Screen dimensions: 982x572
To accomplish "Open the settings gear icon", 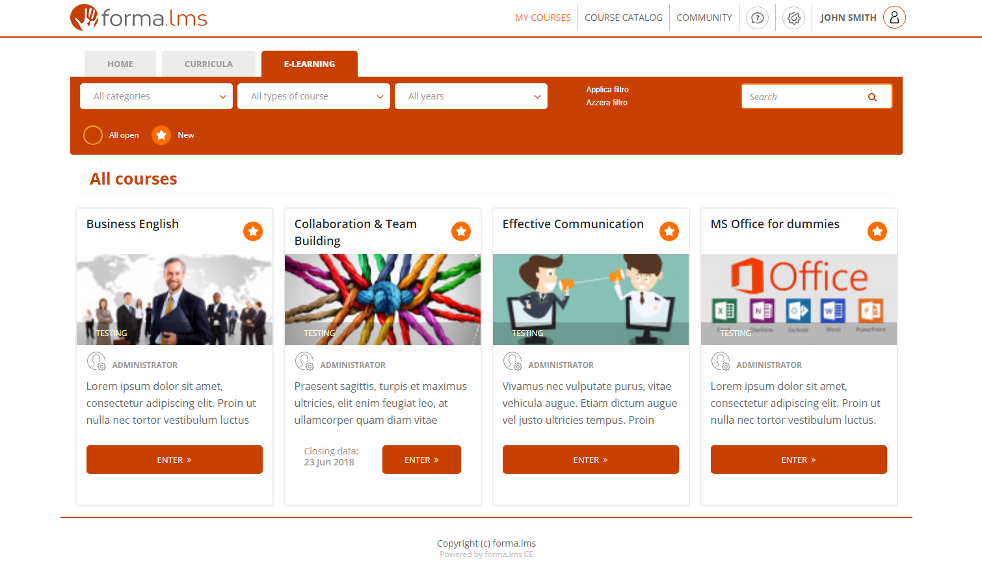I will click(x=793, y=18).
